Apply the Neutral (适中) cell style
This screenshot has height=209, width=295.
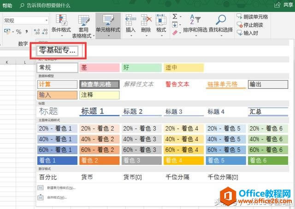click(x=183, y=68)
